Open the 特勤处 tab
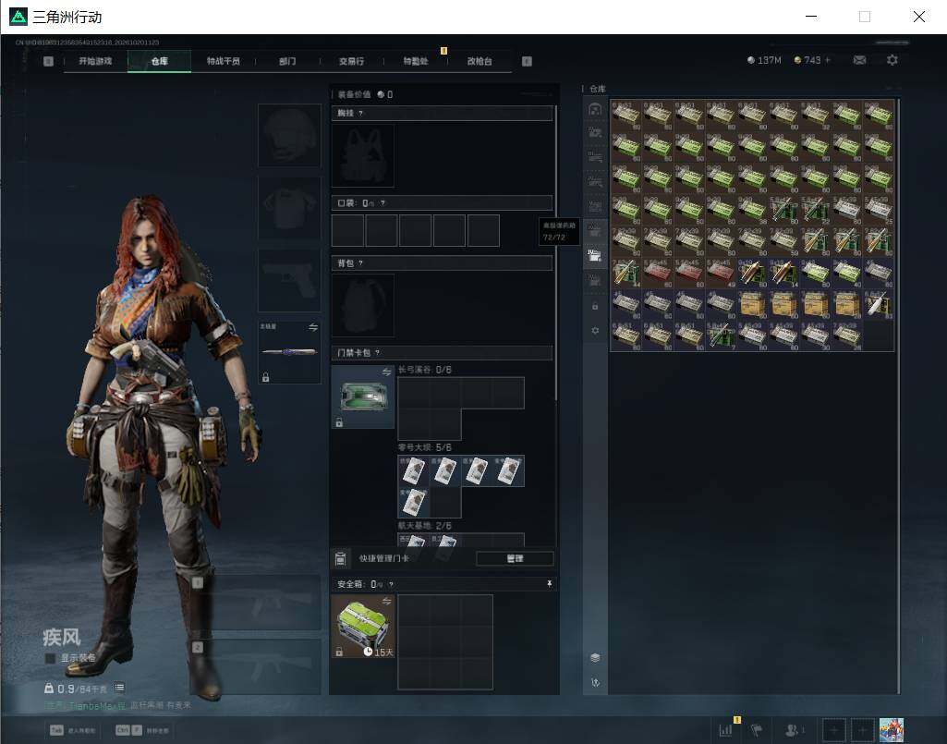947x744 pixels. click(416, 61)
